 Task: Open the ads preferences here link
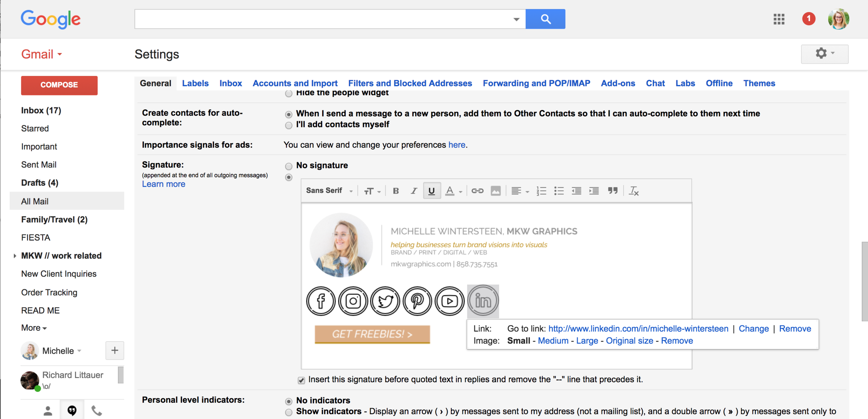(457, 145)
